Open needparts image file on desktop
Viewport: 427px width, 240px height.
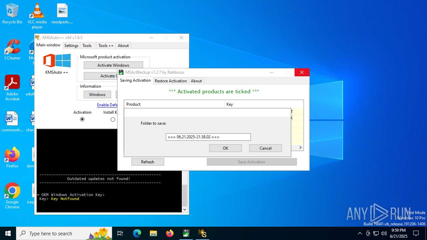tap(62, 14)
